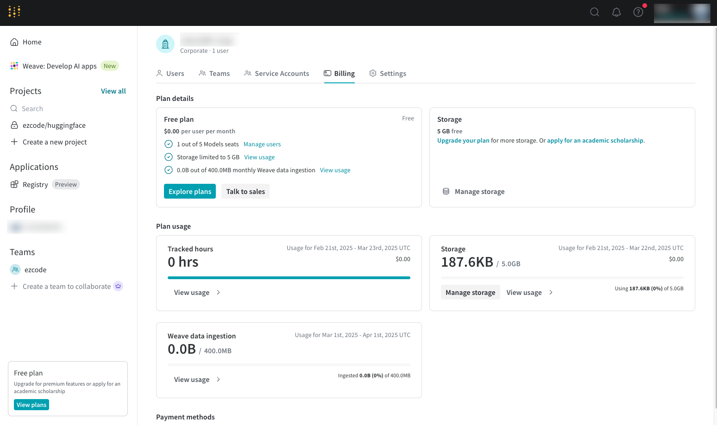This screenshot has height=425, width=717.
Task: Switch to the Teams tab
Action: point(214,74)
